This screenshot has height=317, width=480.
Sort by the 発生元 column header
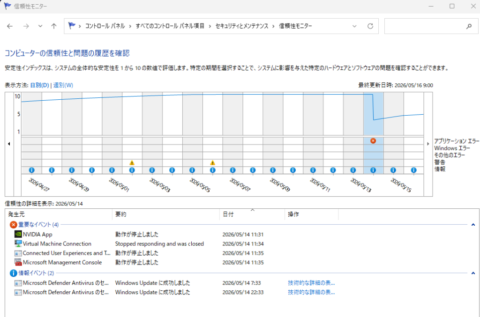[59, 214]
